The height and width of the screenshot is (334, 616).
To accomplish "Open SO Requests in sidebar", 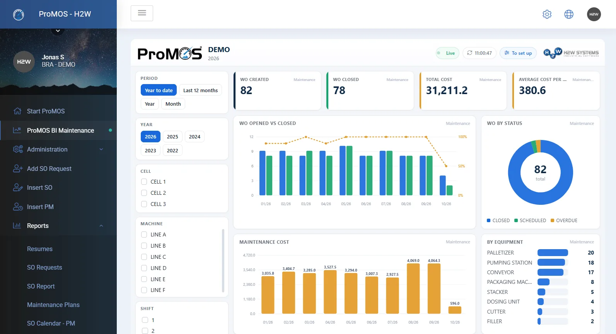I will pyautogui.click(x=44, y=267).
